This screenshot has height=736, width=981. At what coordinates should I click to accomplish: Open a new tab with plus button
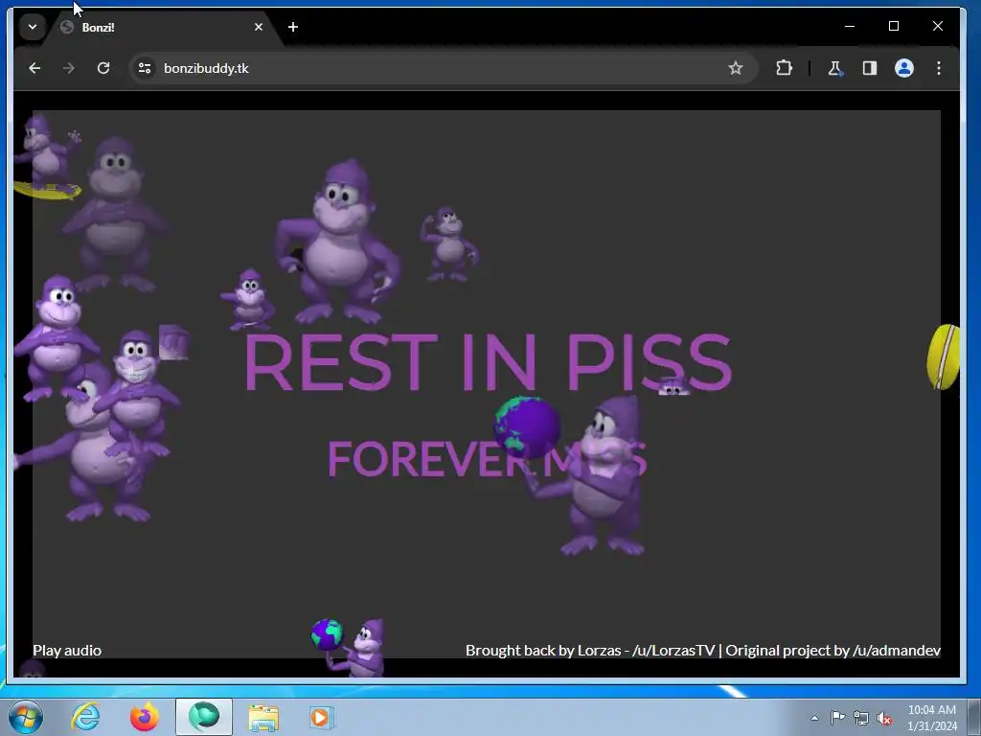click(x=293, y=27)
